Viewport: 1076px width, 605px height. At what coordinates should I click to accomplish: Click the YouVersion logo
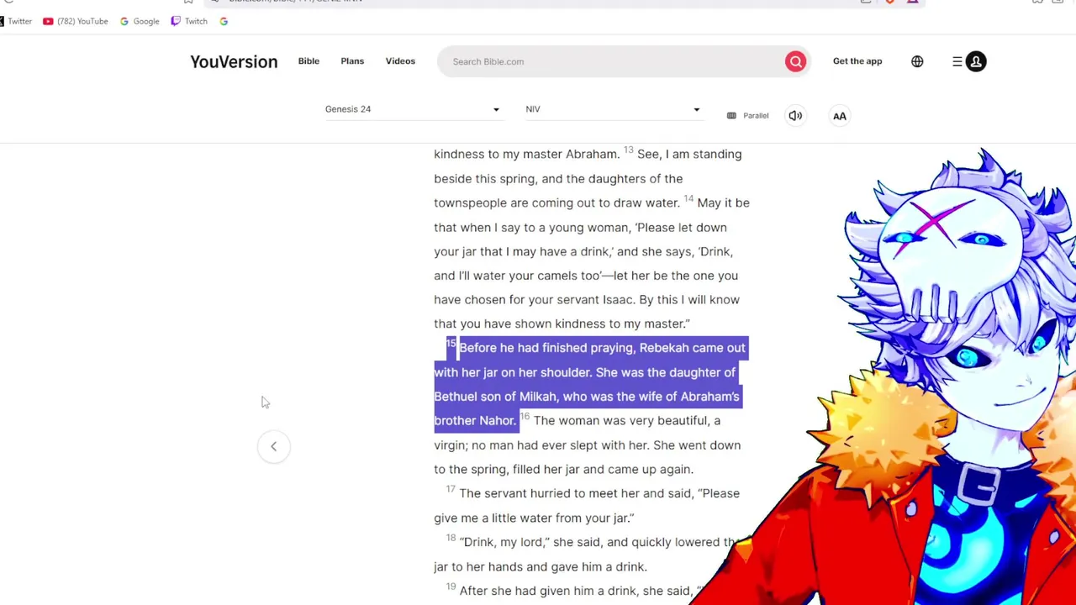pyautogui.click(x=234, y=61)
